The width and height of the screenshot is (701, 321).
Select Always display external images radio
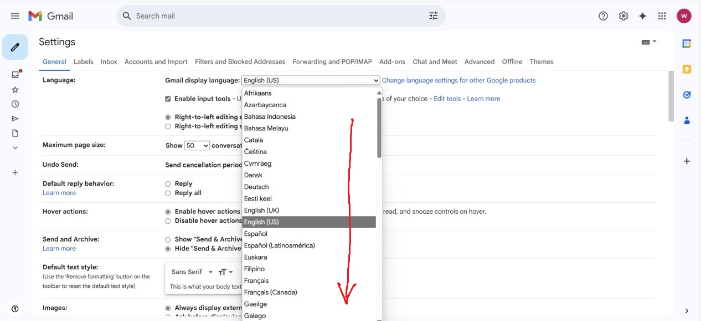point(168,308)
